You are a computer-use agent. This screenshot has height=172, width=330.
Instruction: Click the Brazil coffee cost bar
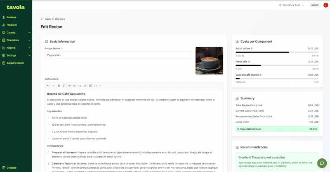click(x=277, y=52)
